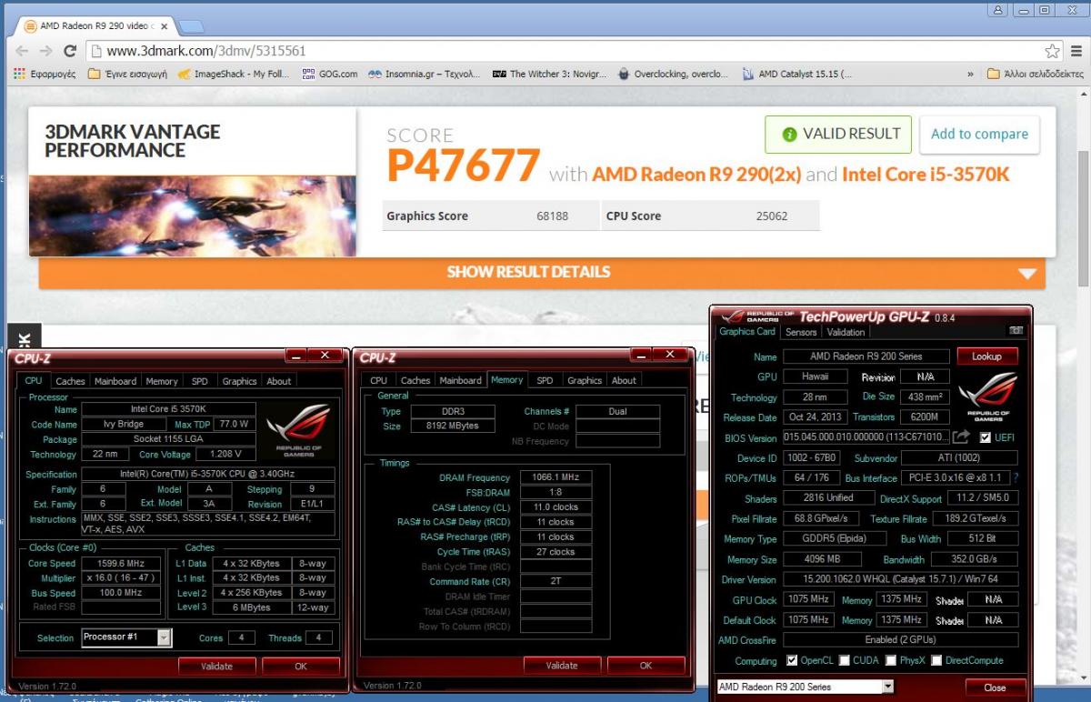The height and width of the screenshot is (702, 1091).
Task: Toggle the DirectCompute checkbox
Action: pyautogui.click(x=936, y=660)
